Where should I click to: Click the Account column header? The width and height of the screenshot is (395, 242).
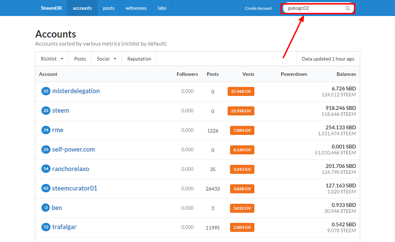point(48,74)
